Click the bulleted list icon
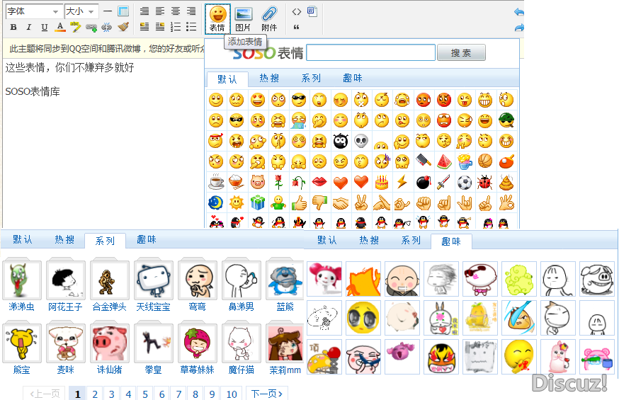 coord(191,27)
